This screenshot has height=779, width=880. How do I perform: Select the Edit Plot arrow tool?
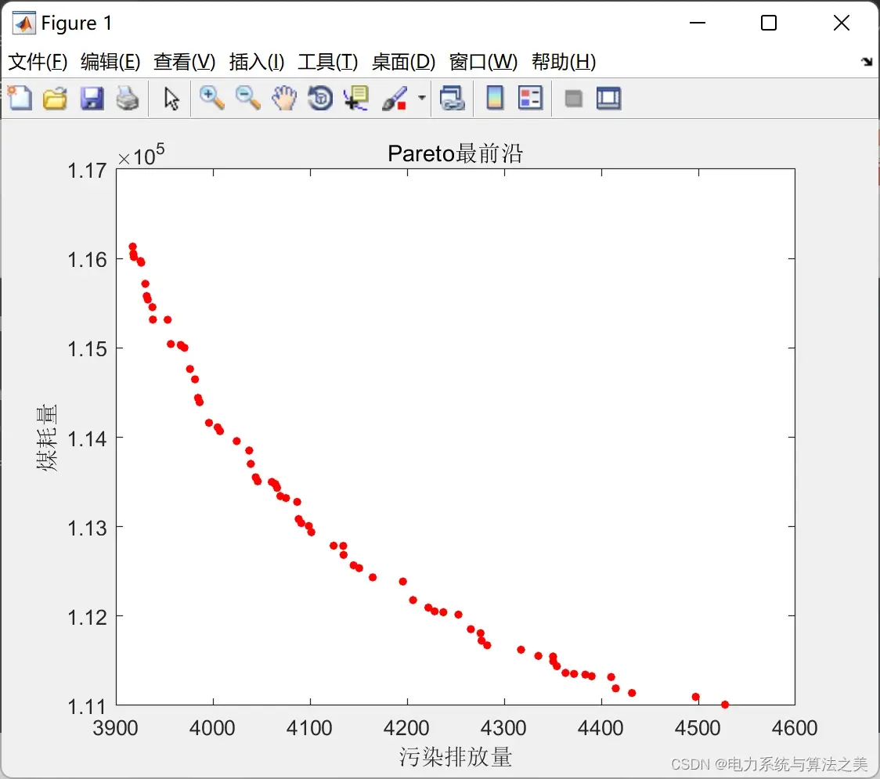click(171, 99)
